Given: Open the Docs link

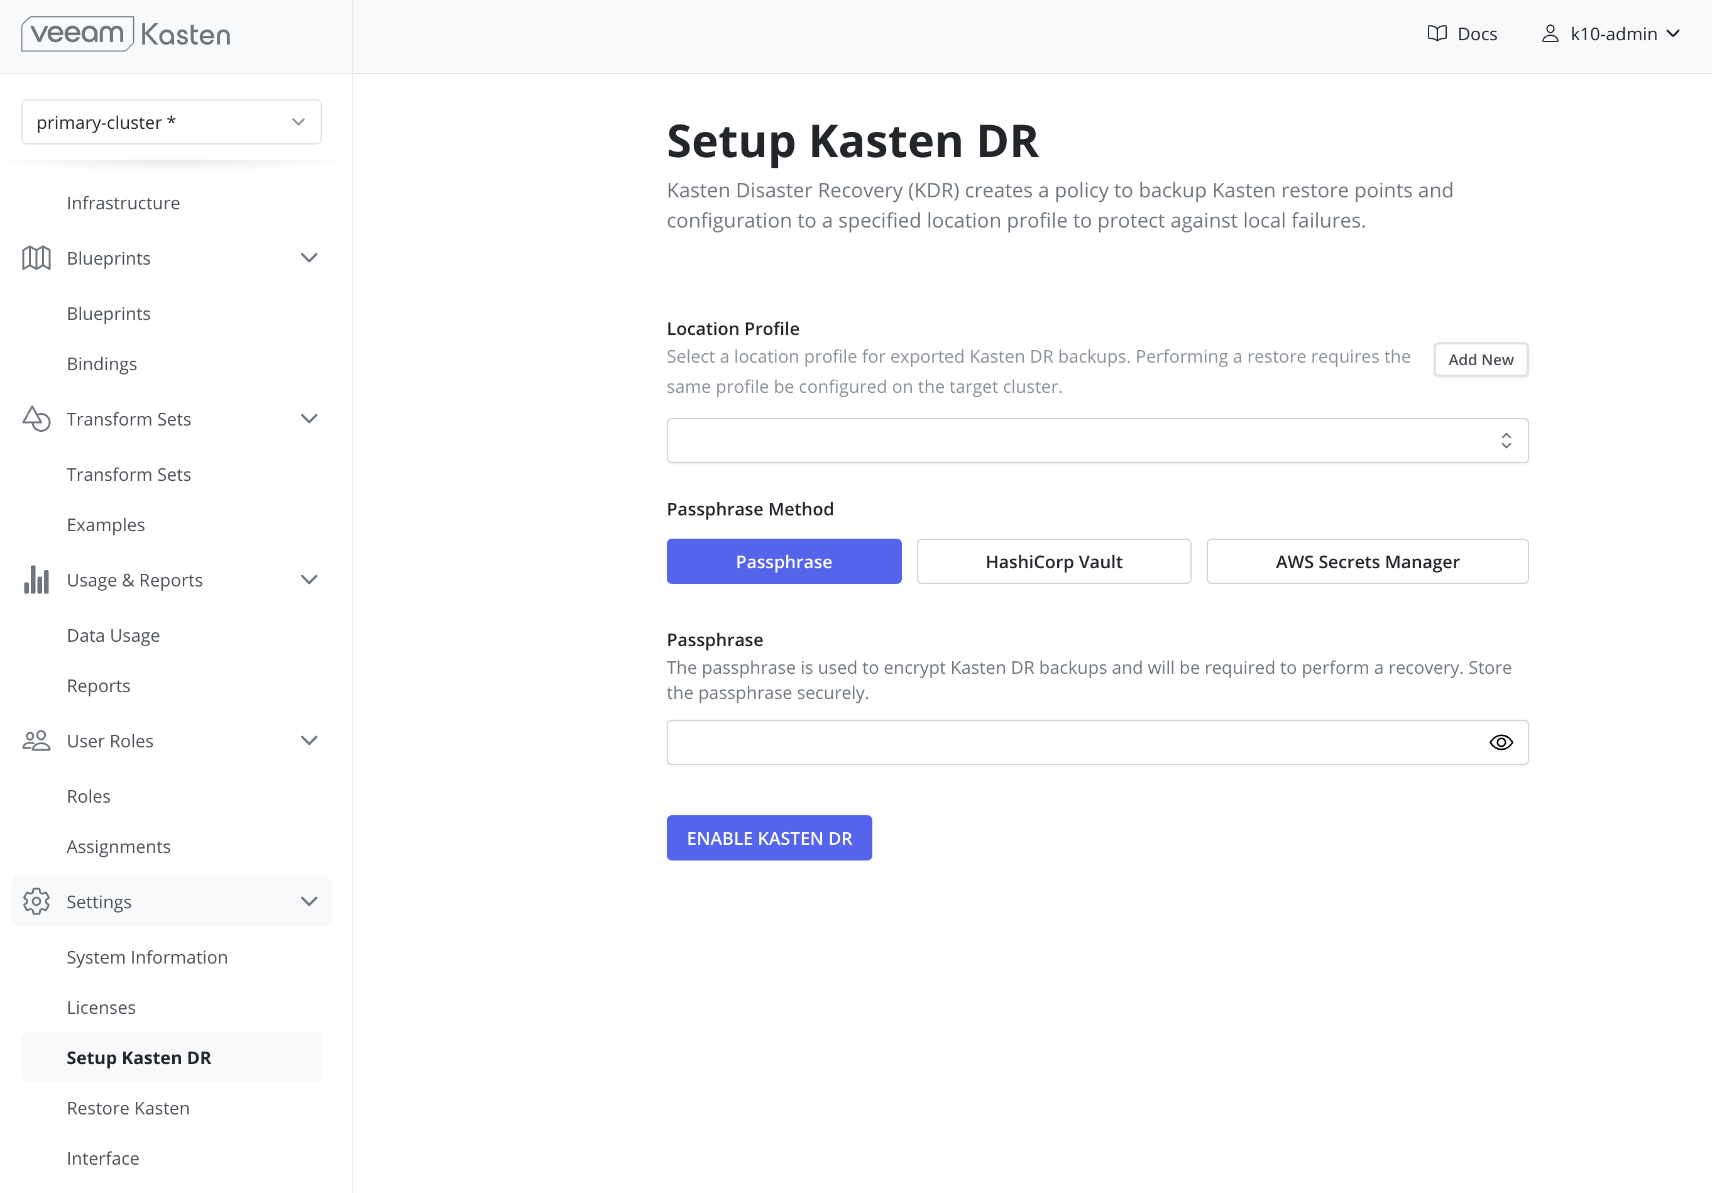Looking at the screenshot, I should [1476, 33].
